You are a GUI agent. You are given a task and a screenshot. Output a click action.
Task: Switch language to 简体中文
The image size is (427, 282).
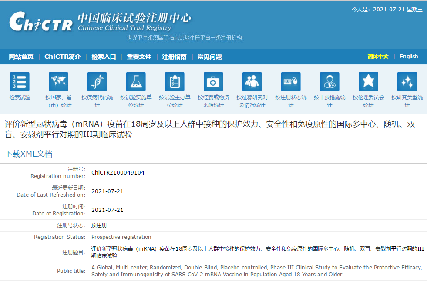pos(378,57)
